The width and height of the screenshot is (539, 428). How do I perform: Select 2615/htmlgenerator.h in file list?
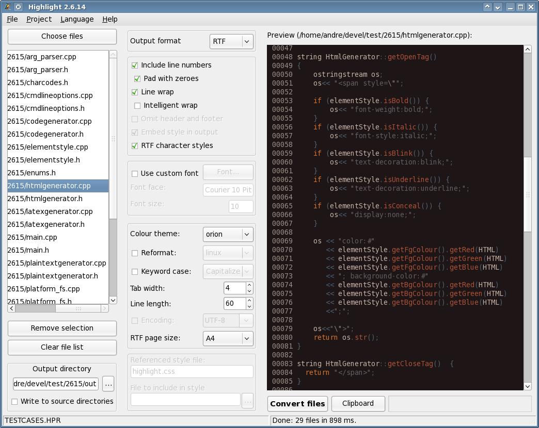pos(58,199)
